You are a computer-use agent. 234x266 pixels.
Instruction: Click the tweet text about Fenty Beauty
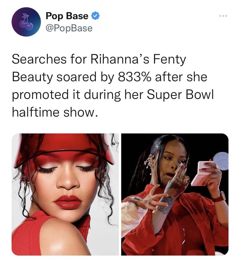click(113, 86)
